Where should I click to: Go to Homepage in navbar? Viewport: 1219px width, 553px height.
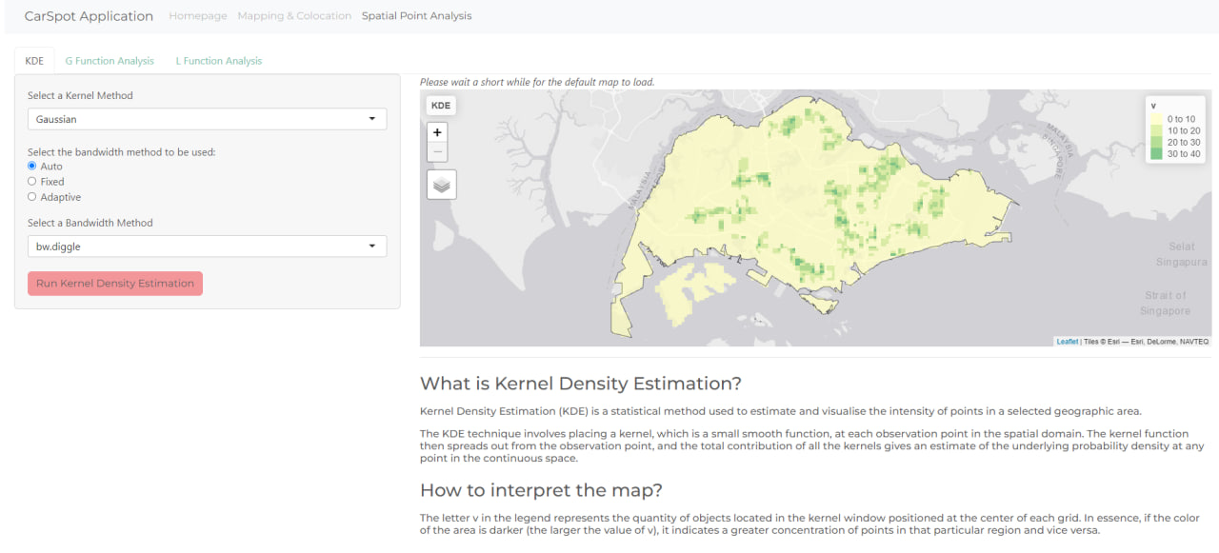(198, 16)
